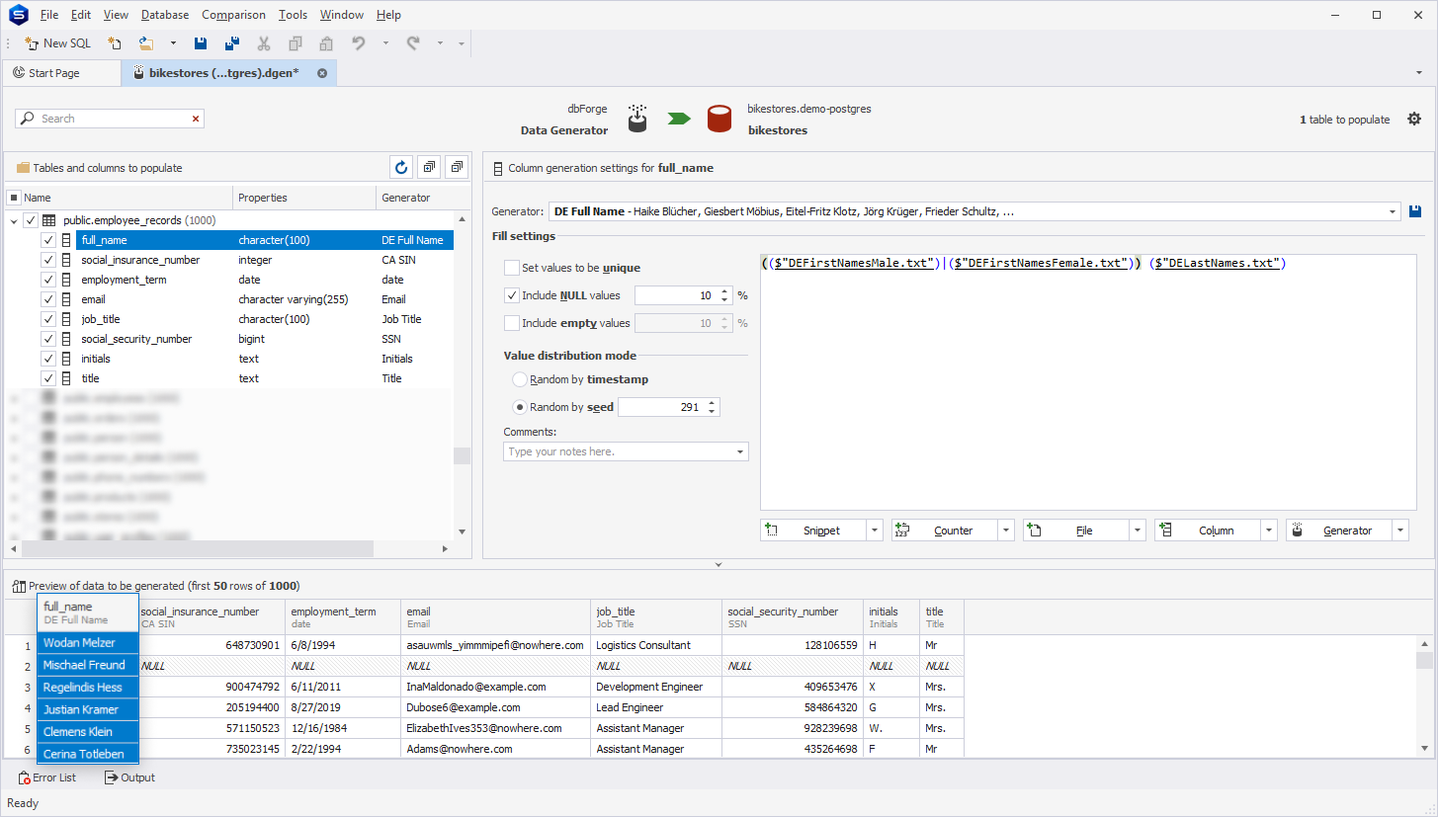Click the Paste toolbar icon
The height and width of the screenshot is (817, 1438).
click(x=326, y=43)
